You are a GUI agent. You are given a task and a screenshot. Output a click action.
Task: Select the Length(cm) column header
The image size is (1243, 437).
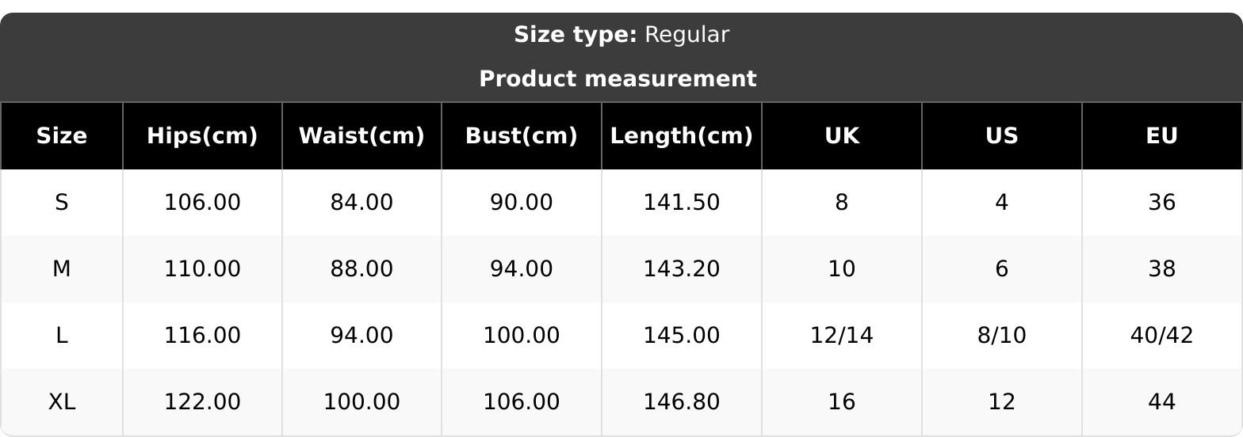click(681, 136)
